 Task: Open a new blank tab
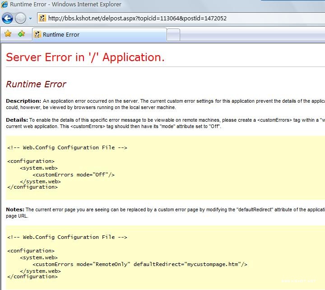pyautogui.click(x=173, y=34)
